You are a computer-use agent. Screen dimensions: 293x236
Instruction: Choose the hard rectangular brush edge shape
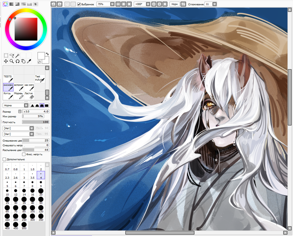[x=47, y=106]
